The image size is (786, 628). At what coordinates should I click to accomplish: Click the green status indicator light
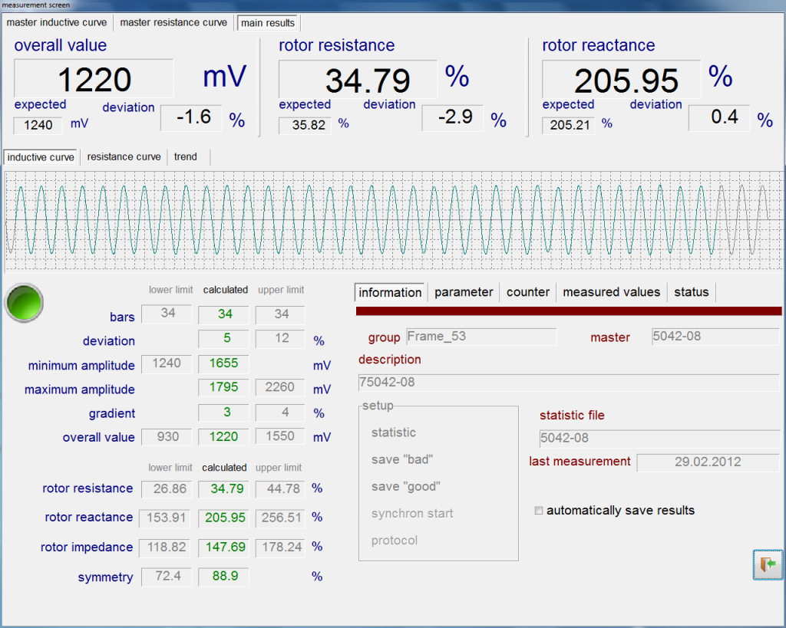click(x=23, y=302)
